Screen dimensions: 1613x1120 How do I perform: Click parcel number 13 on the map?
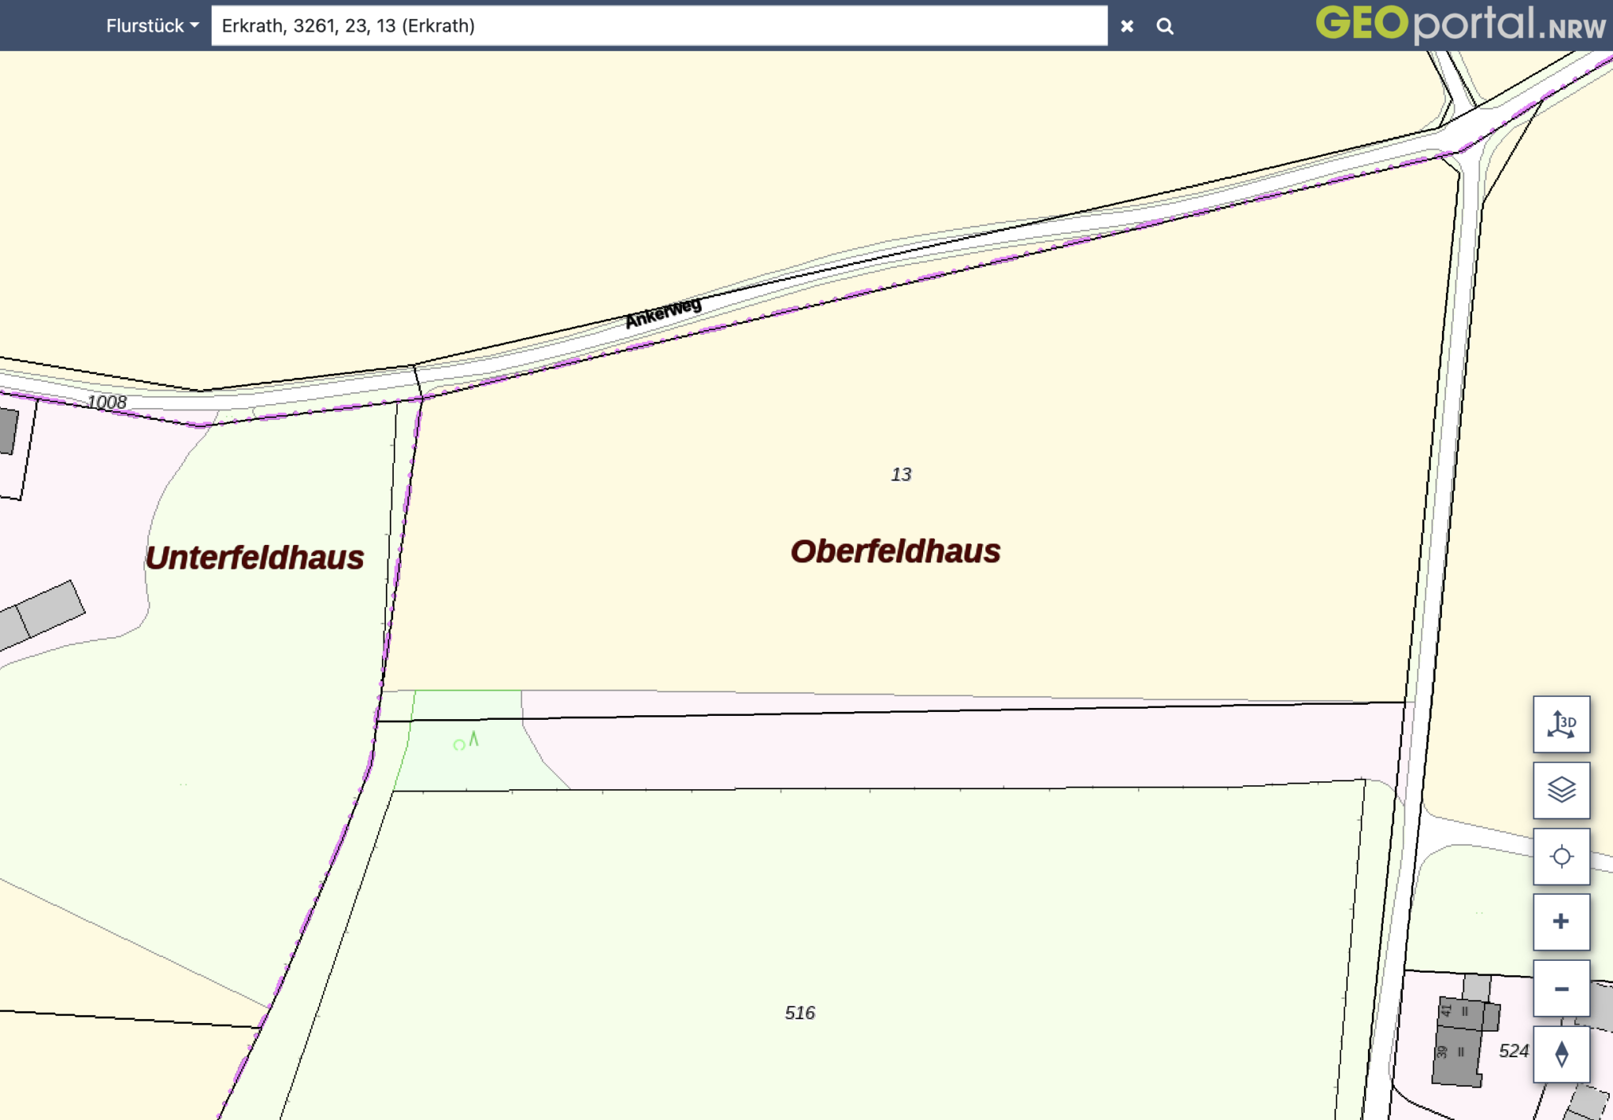pyautogui.click(x=901, y=474)
